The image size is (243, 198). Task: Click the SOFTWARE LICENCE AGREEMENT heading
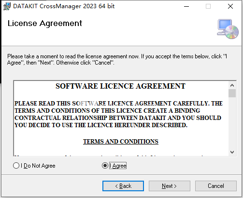(120, 86)
